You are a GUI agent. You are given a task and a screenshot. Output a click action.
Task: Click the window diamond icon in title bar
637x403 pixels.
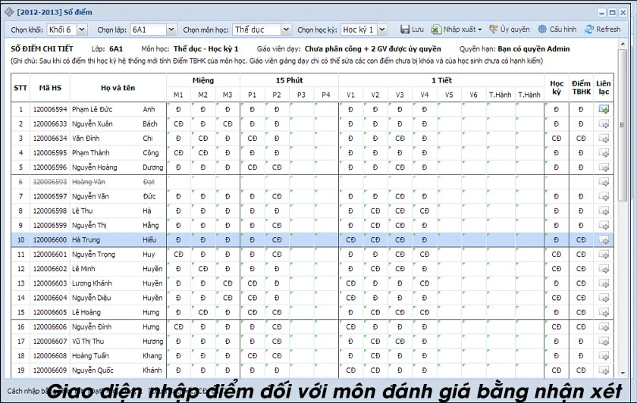(x=9, y=12)
